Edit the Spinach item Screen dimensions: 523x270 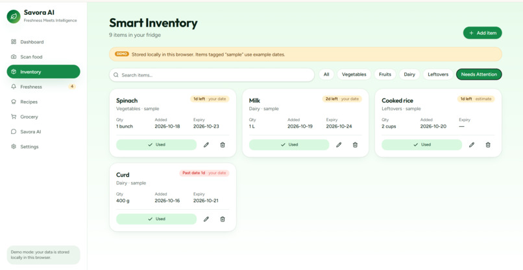point(206,145)
